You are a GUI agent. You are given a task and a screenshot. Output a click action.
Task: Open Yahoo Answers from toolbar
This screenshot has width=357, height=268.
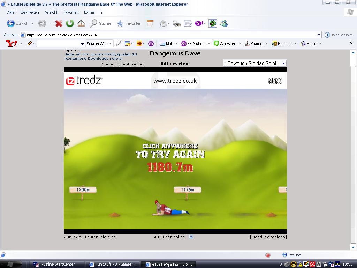pos(225,44)
